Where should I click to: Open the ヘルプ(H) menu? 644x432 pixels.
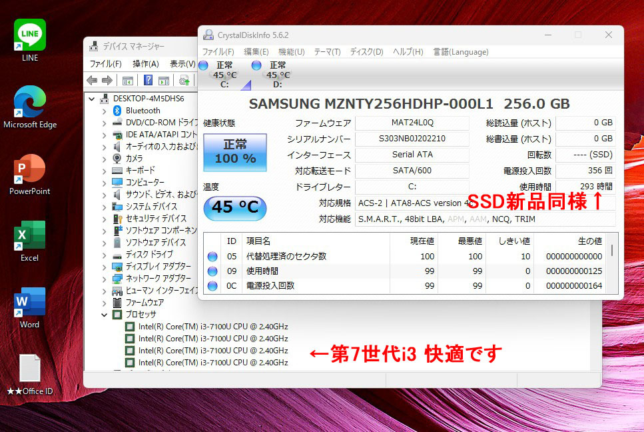tap(408, 52)
